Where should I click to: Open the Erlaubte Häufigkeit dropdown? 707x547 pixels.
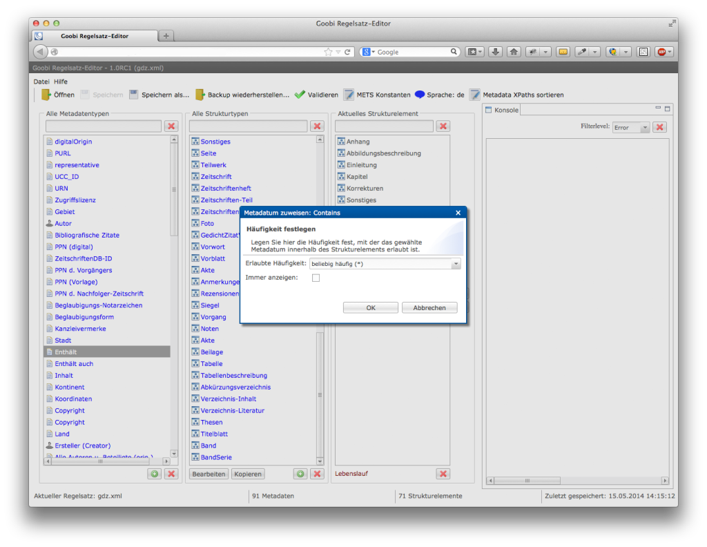click(x=456, y=264)
